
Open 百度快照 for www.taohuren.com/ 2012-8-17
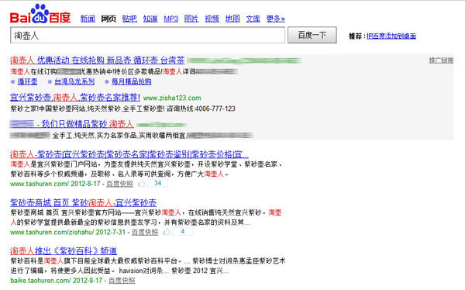click(x=119, y=184)
